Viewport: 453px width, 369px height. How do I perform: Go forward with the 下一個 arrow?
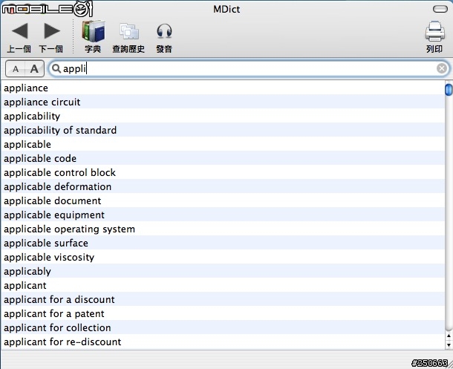pyautogui.click(x=52, y=31)
